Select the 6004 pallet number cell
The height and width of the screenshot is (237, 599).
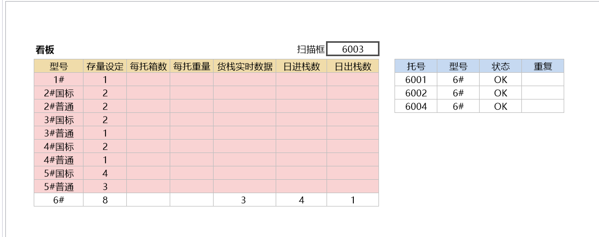(416, 106)
